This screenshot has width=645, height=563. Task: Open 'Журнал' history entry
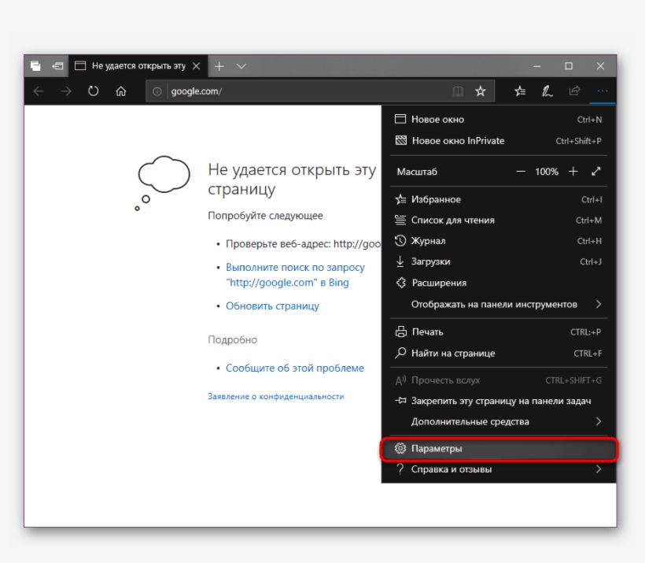[499, 241]
